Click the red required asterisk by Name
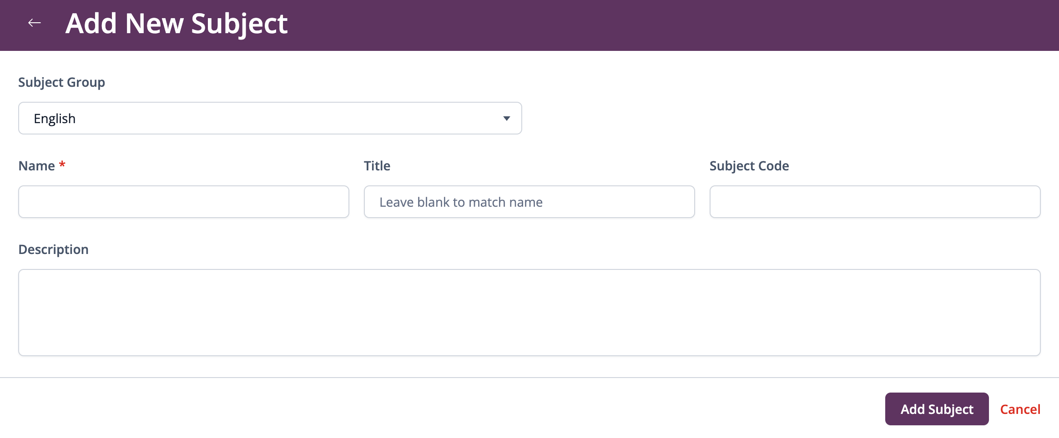 (62, 164)
